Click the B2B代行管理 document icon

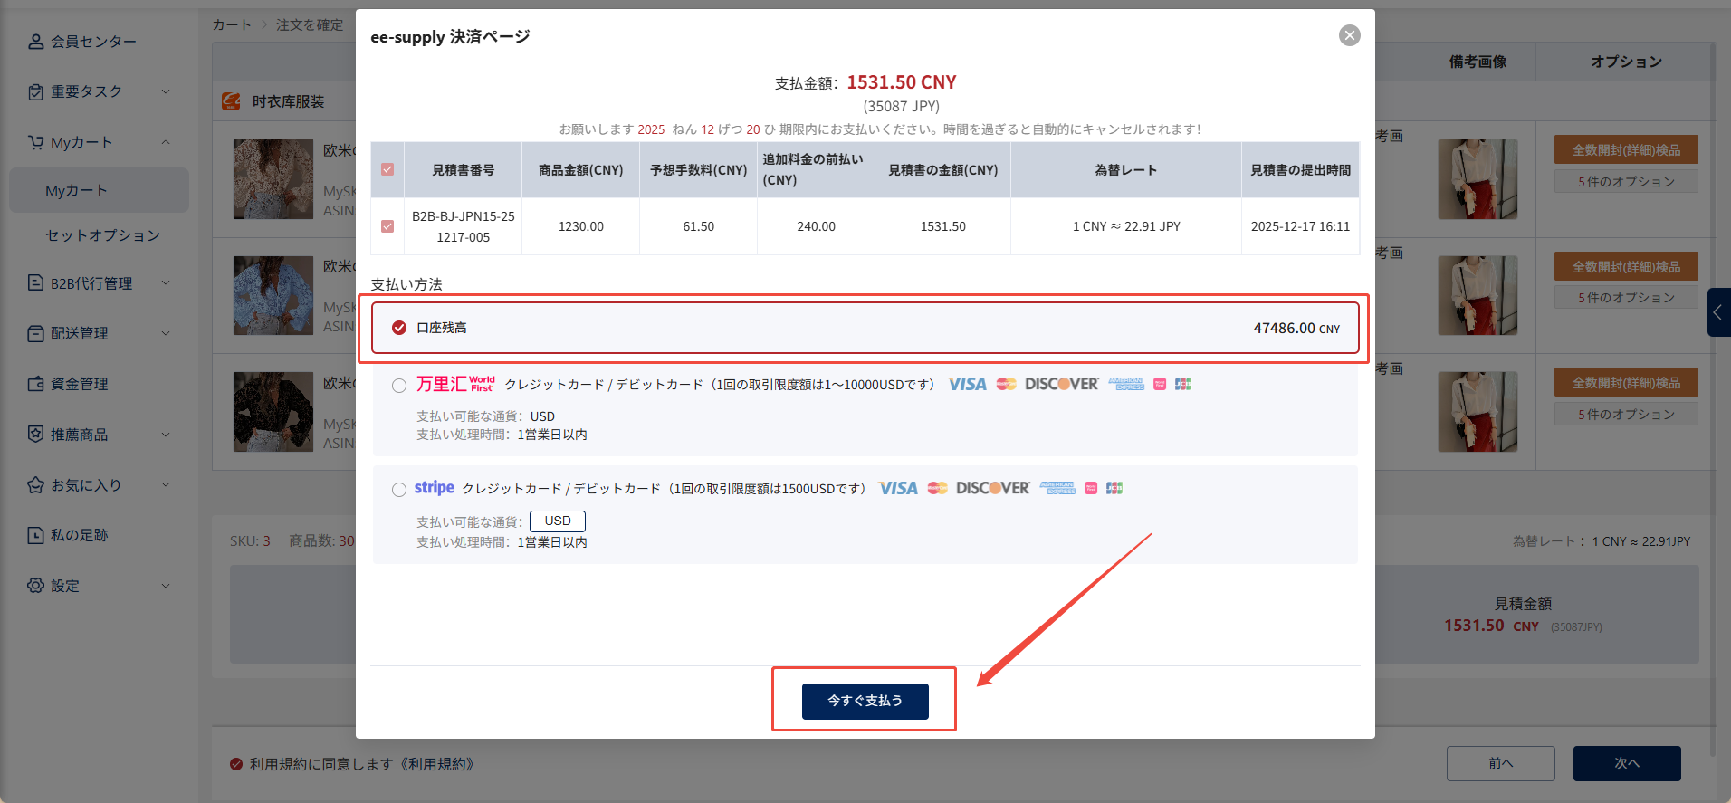coord(36,283)
